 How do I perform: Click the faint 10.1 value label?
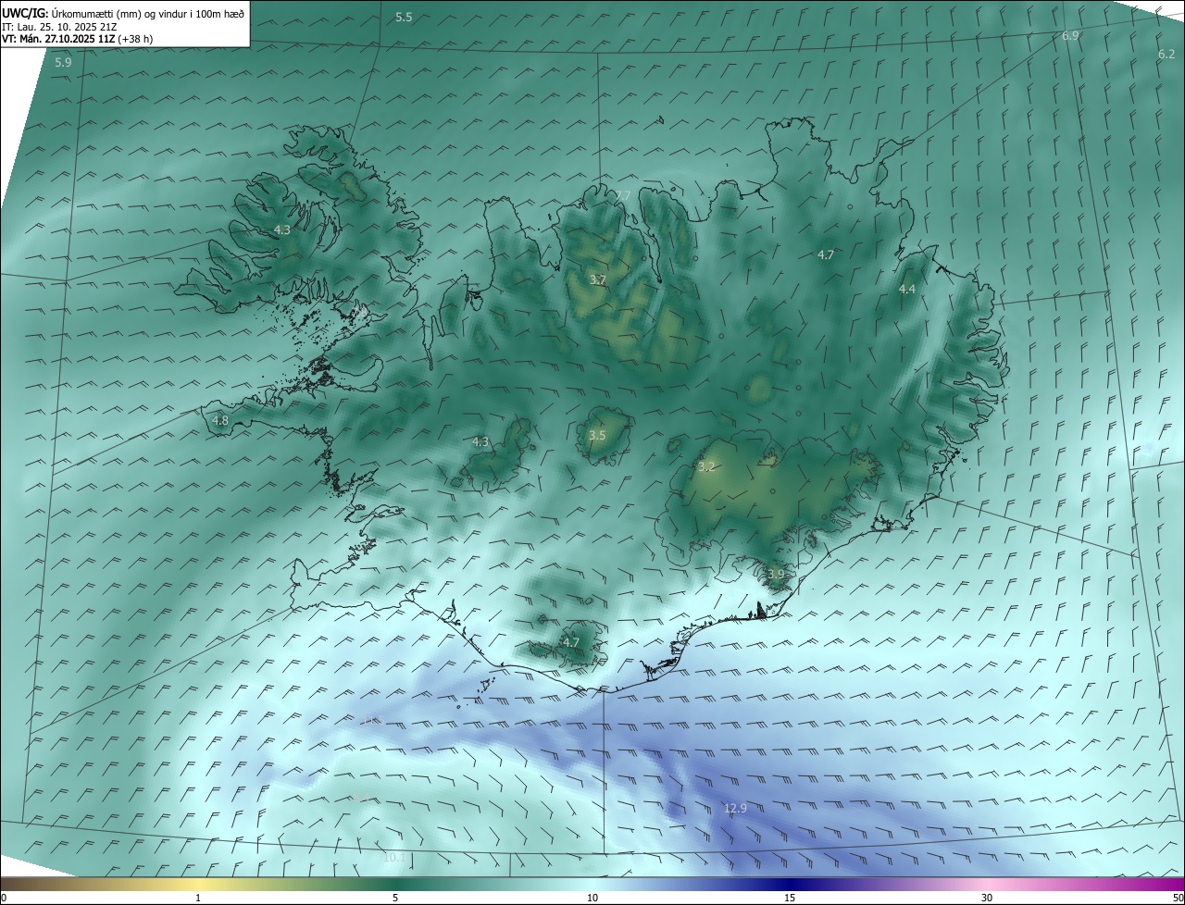point(394,858)
